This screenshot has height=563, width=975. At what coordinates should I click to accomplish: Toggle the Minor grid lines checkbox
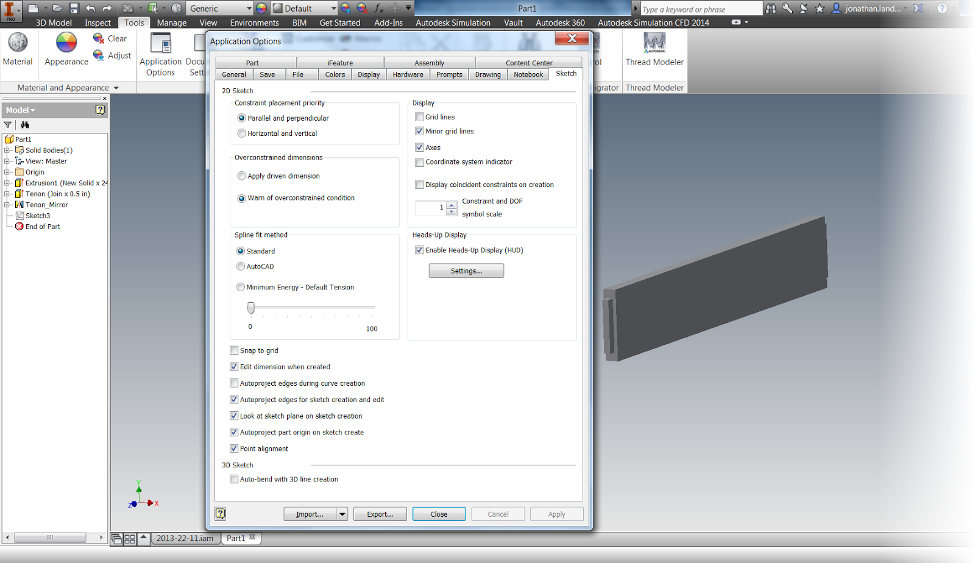coord(419,131)
